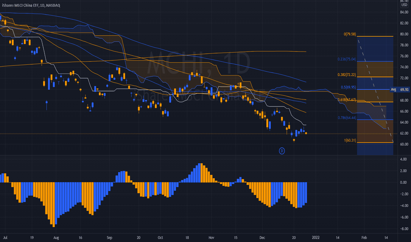This screenshot has height=242, width=411.
Task: Click the 14 date label between 2022 and Feb
Action: pyautogui.click(x=338, y=238)
